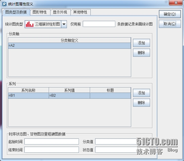Viewport: 184px width, 161px height.
Task: Open the 其他特性 tab
Action: click(81, 12)
